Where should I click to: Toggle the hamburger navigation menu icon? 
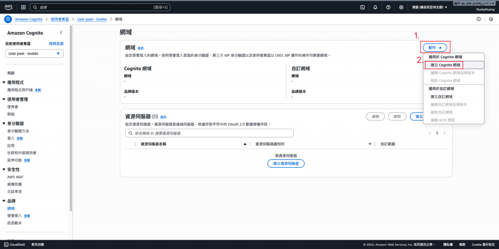pyautogui.click(x=8, y=19)
